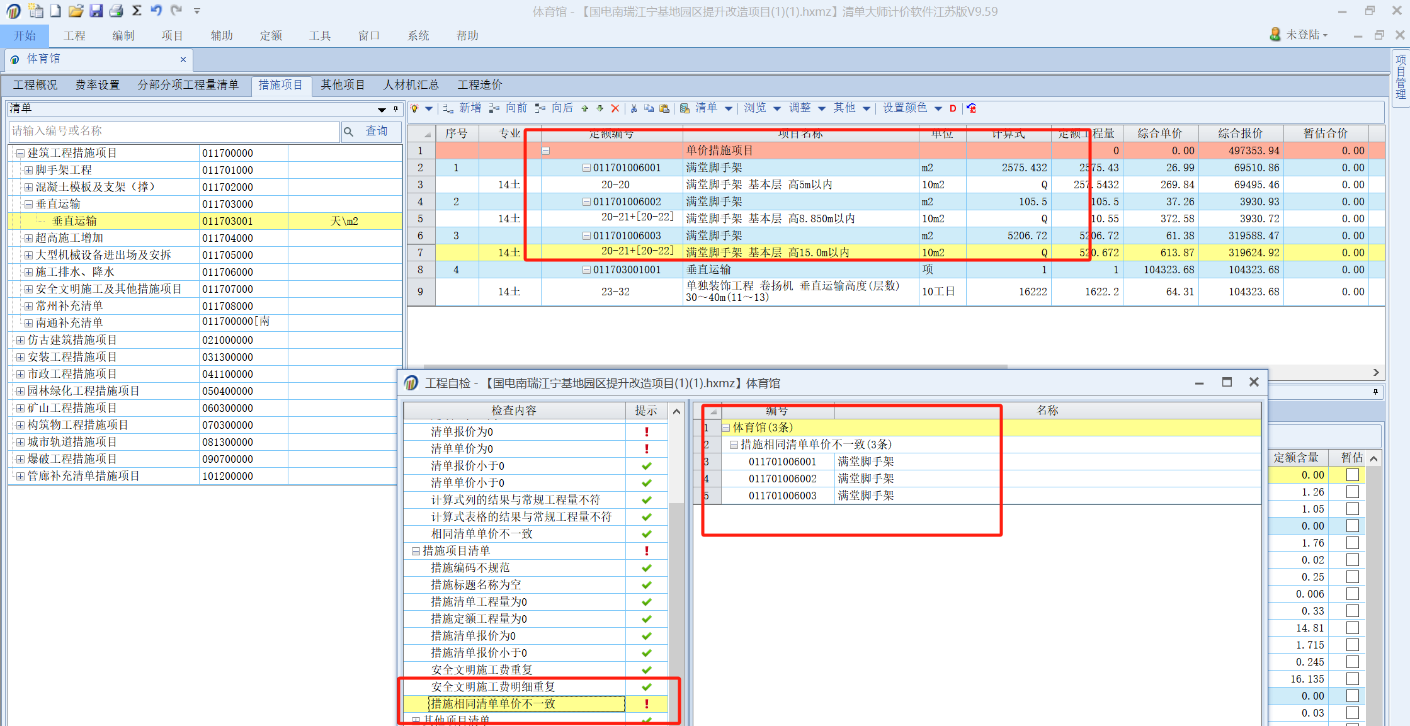This screenshot has height=726, width=1410.
Task: Tick the 暂估 checkbox in the 1.05 row
Action: [1352, 509]
